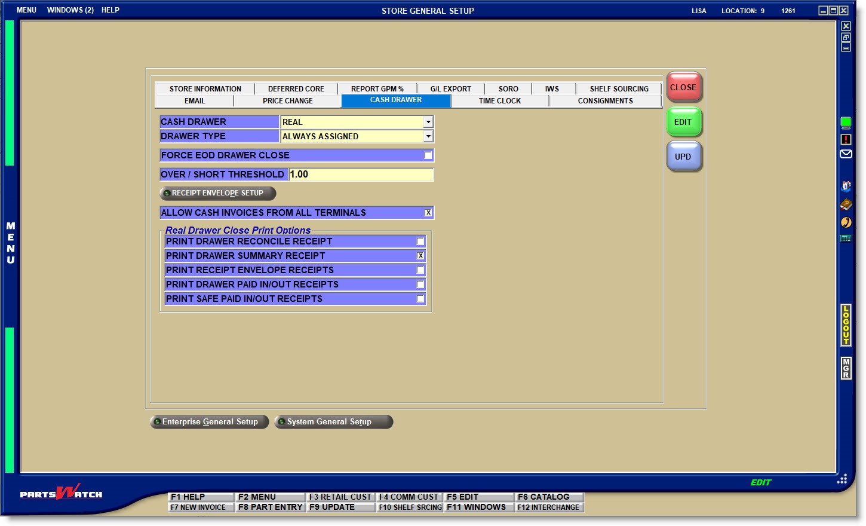Toggle Allow Cash Invoices From All Terminals
This screenshot has width=866, height=526.
point(428,213)
